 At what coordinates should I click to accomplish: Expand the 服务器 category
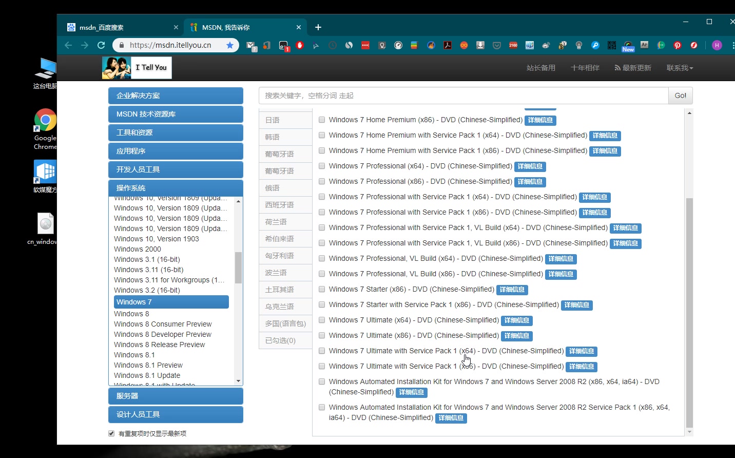176,396
